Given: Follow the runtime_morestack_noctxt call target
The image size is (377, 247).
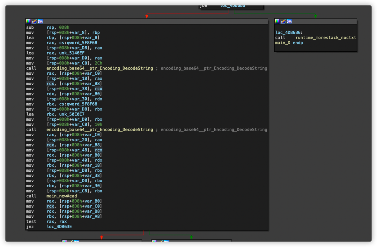Looking at the screenshot, I should pos(326,38).
